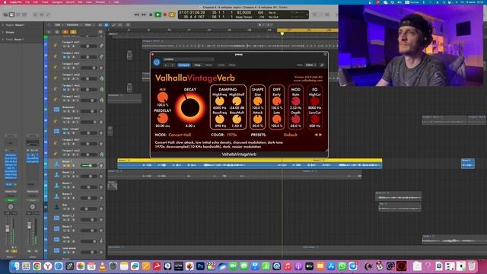The image size is (487, 274).
Task: Click the selected yellow audio region
Action: coord(250,164)
